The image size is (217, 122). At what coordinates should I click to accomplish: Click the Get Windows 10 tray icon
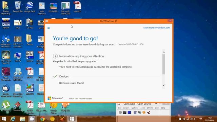[x=180, y=119]
